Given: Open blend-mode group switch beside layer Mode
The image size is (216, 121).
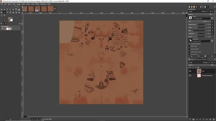Looking at the screenshot, I should 213,63.
